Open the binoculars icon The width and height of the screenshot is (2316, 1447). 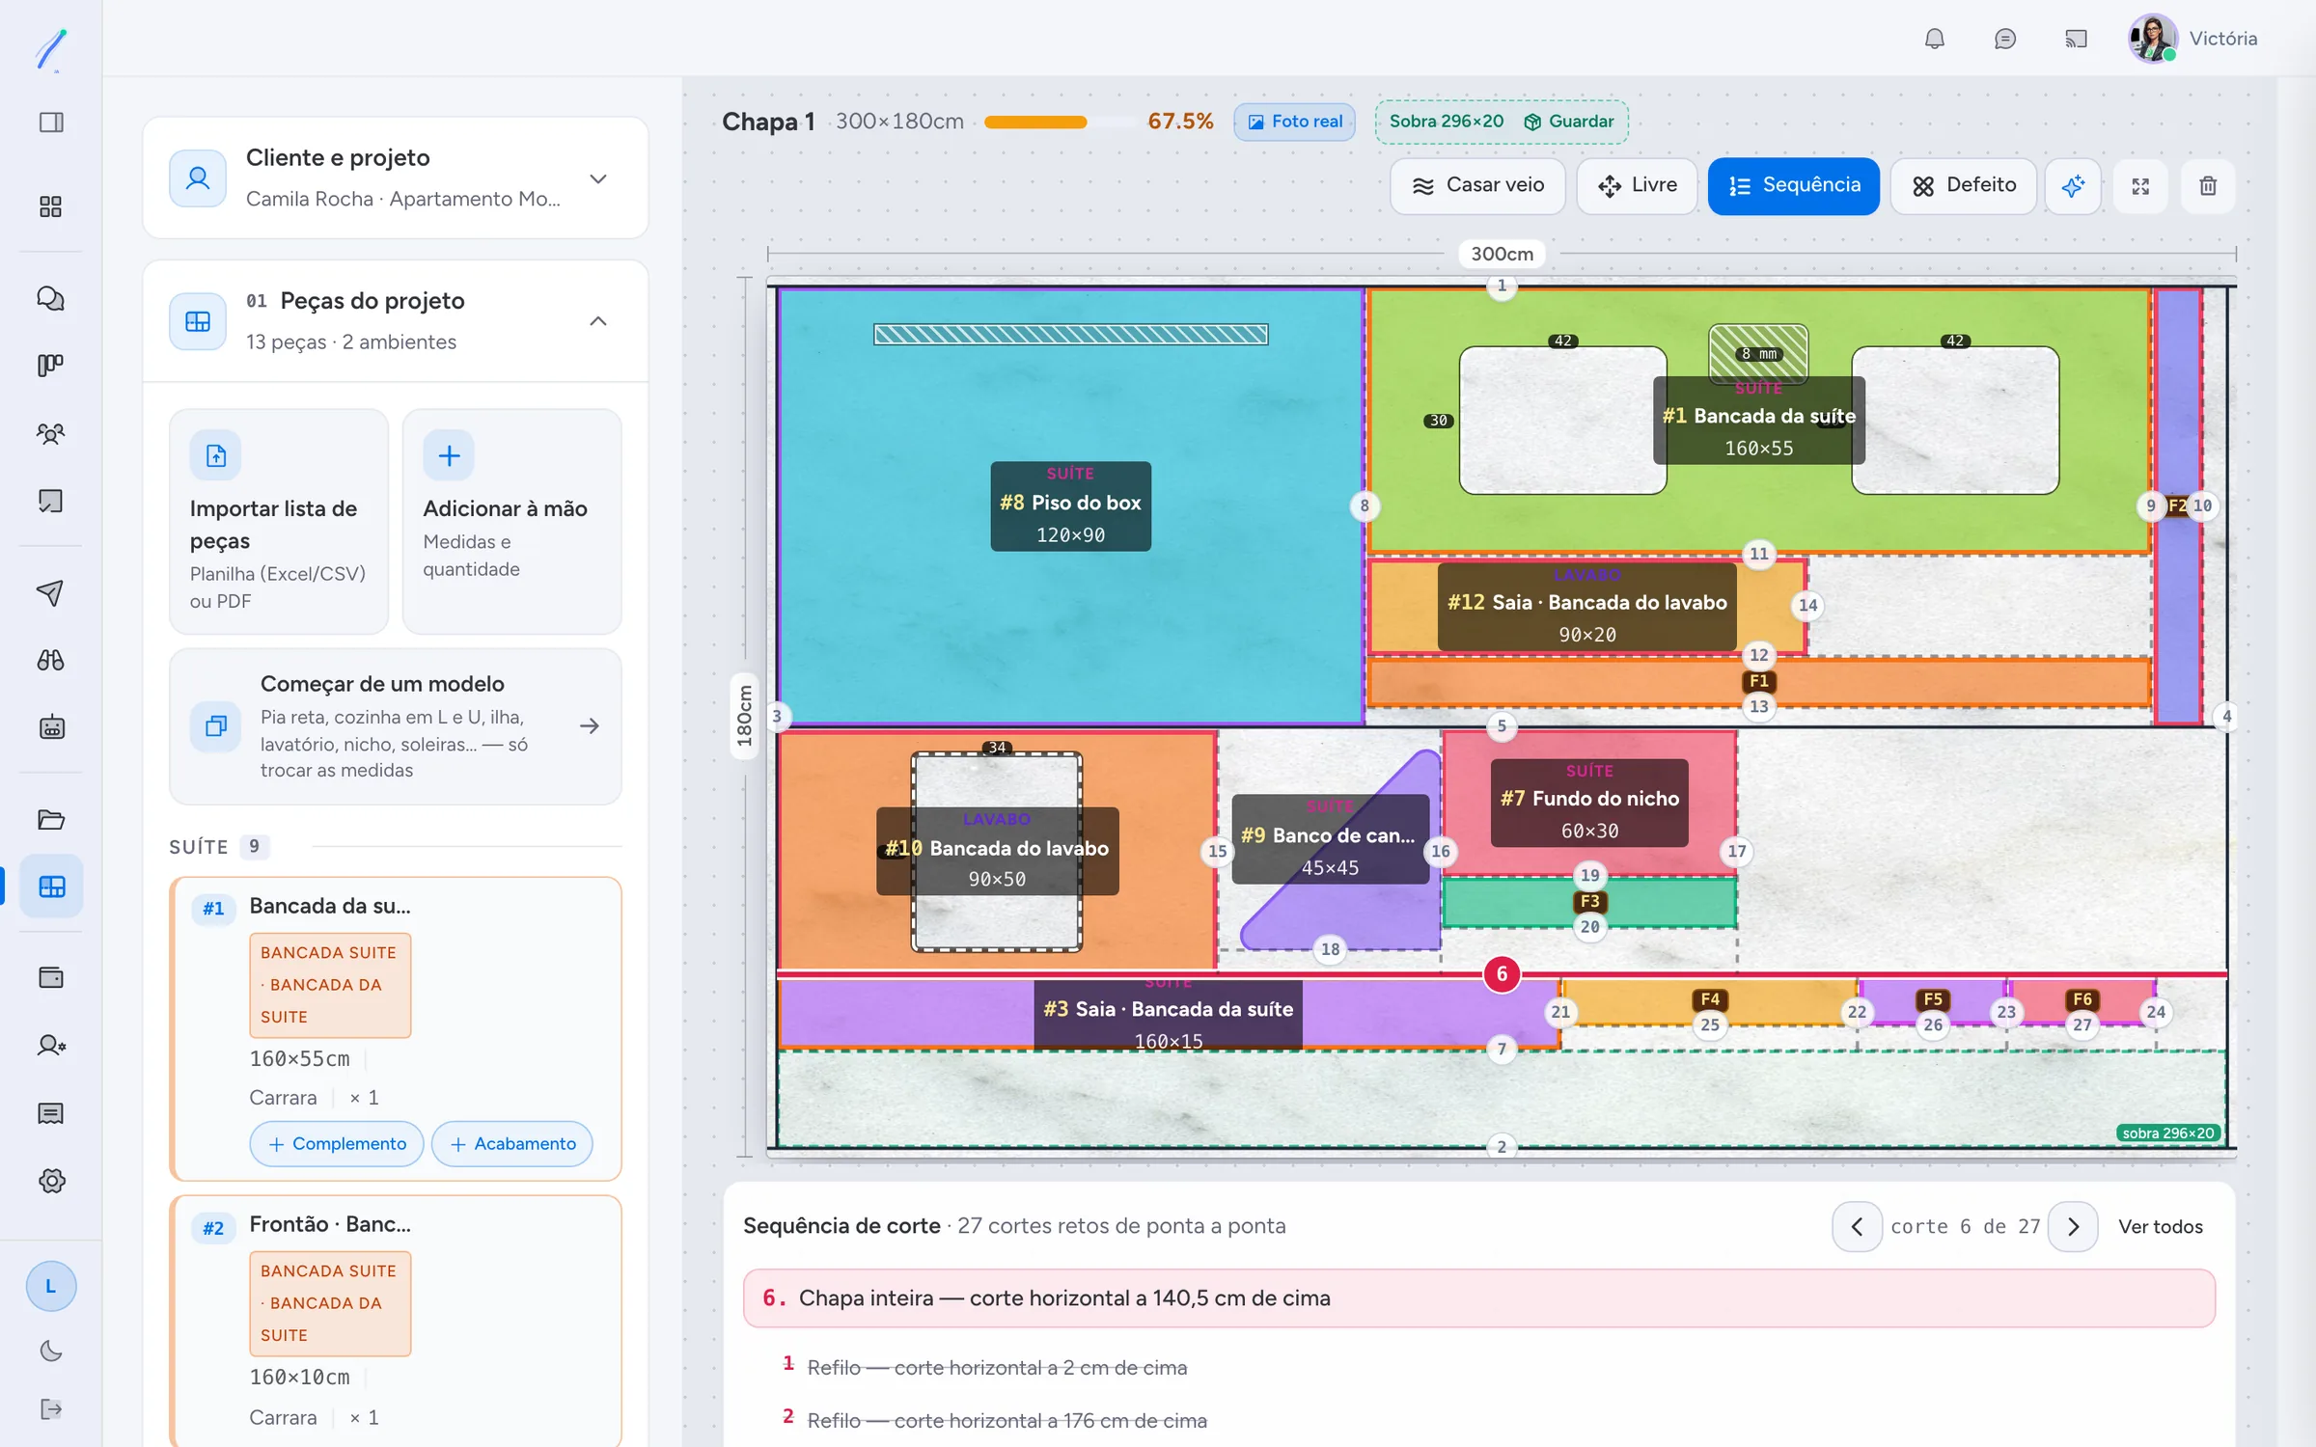(x=51, y=661)
